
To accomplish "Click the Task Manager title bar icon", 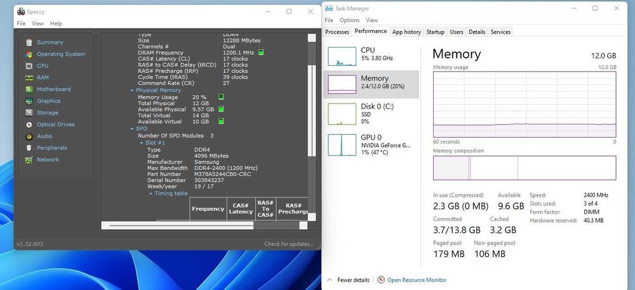I will pos(329,8).
